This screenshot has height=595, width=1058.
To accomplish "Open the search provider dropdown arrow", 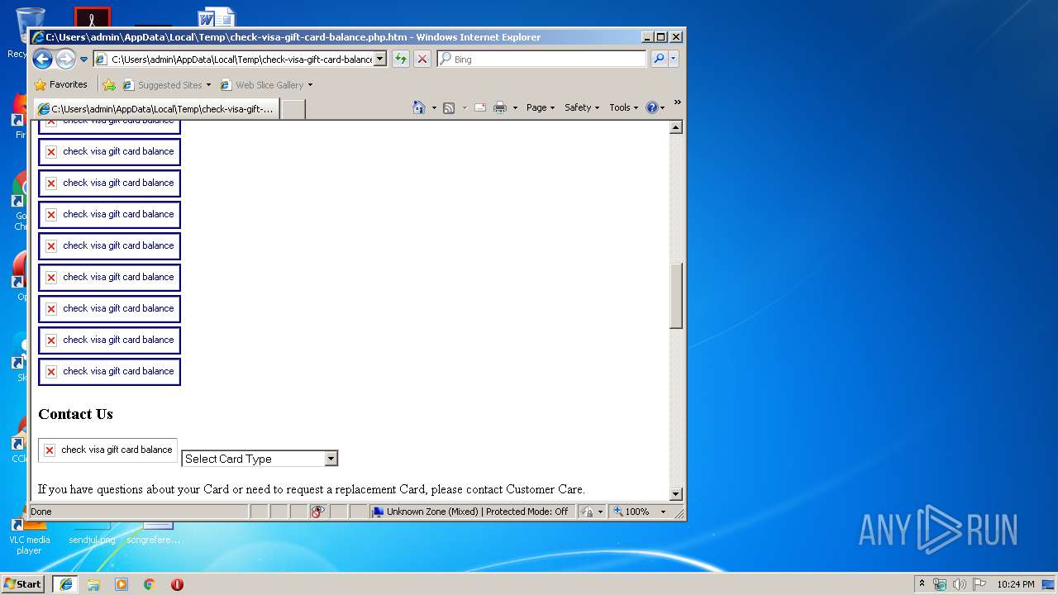I will (674, 59).
